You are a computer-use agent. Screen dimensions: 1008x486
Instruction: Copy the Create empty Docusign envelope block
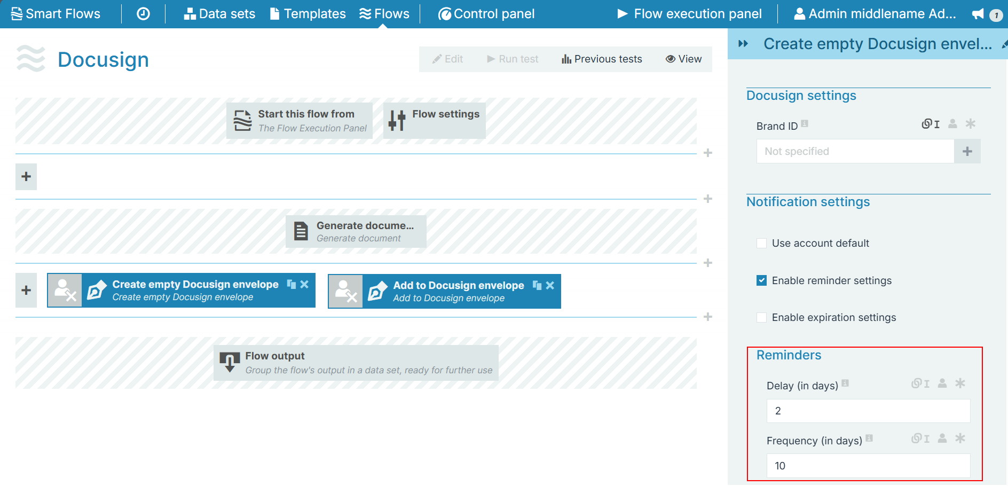coord(291,284)
